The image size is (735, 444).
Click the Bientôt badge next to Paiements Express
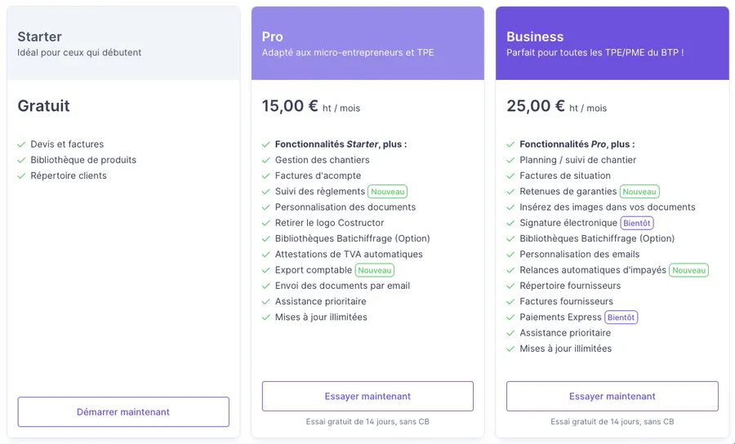coord(621,317)
